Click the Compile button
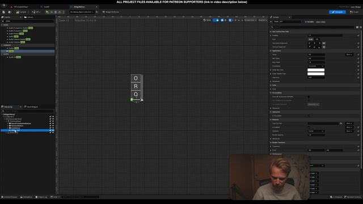 [x=22, y=12]
